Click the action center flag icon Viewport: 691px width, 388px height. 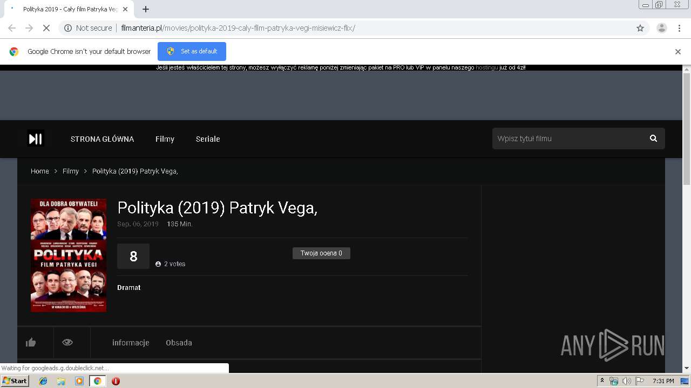640,381
